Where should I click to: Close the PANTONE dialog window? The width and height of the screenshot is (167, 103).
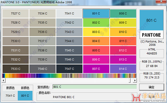(161, 1)
